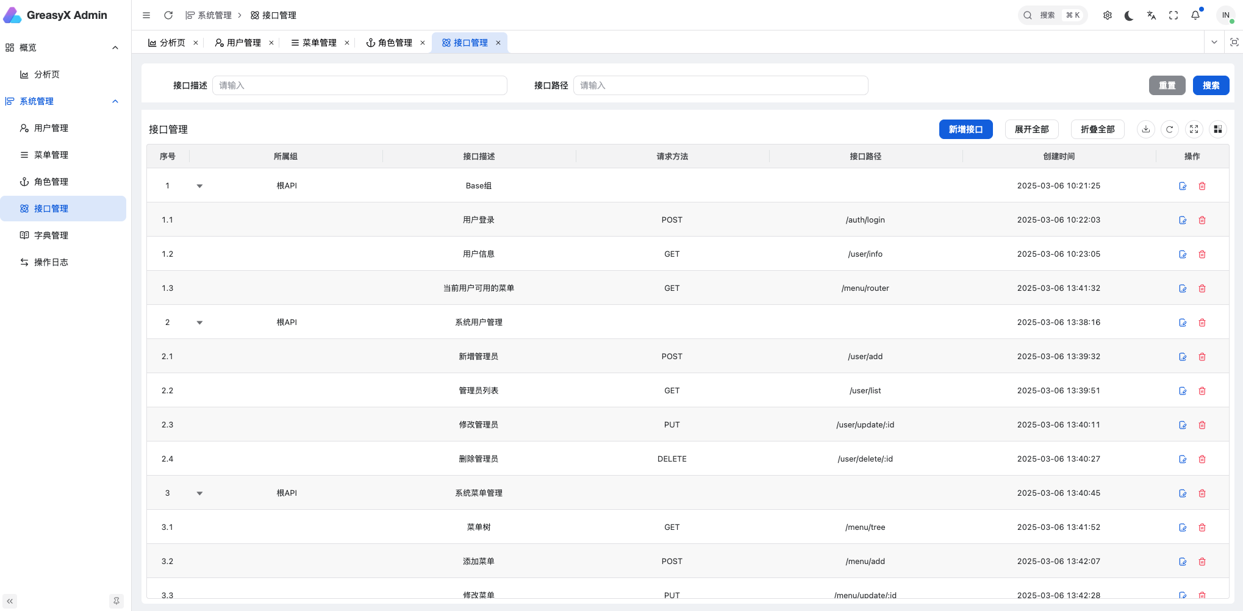Collapse the Base组 row tree arrow

tap(199, 186)
